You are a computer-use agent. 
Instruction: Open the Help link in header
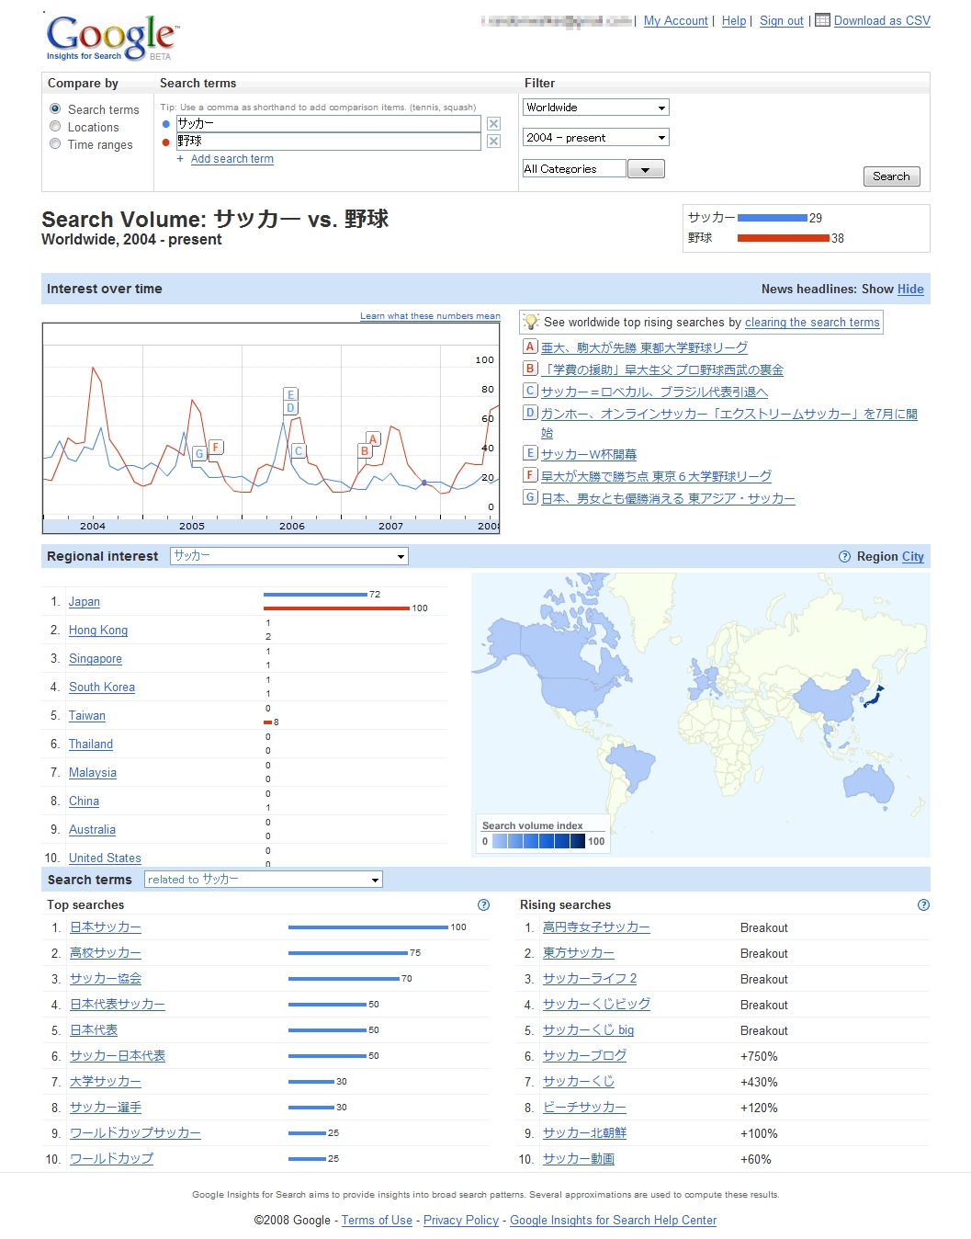[x=734, y=20]
